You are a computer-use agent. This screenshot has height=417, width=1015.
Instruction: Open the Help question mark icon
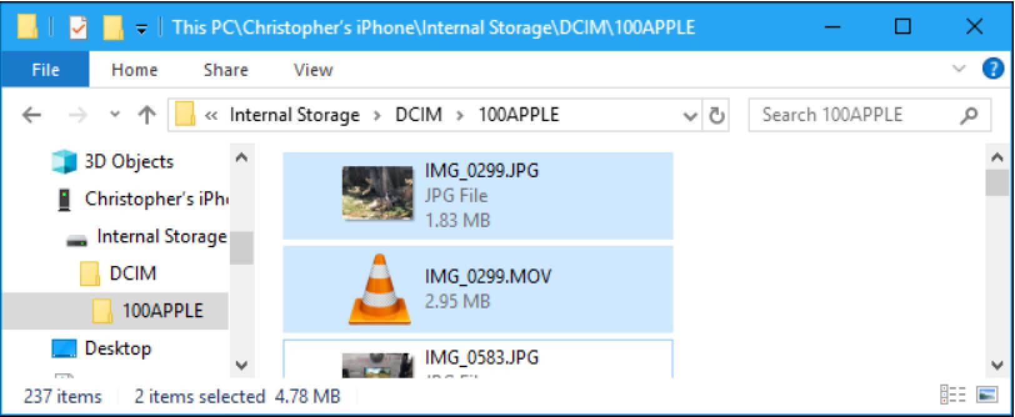coord(992,69)
